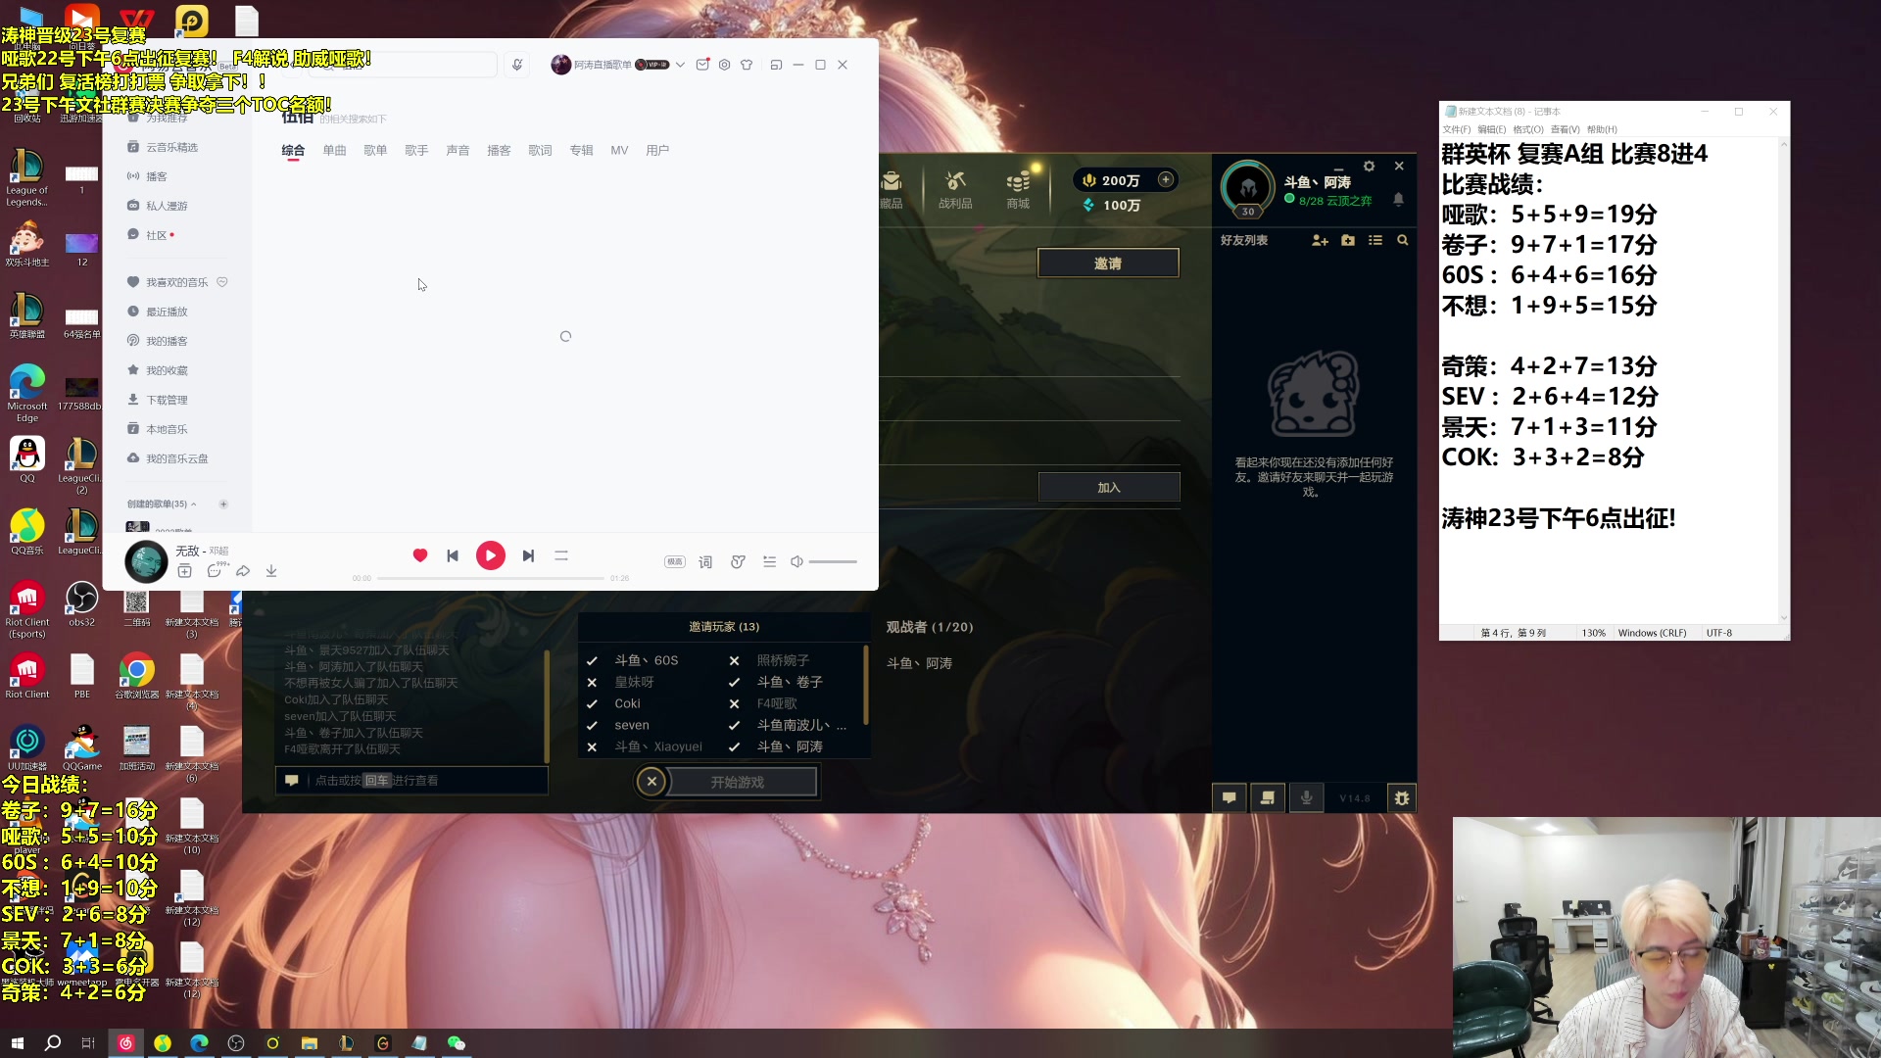Select the MV search results tab
Image resolution: width=1881 pixels, height=1058 pixels.
tap(619, 151)
